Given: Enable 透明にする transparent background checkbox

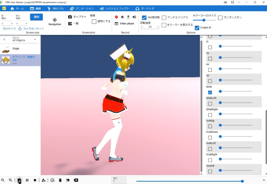Looking at the screenshot, I should [x=94, y=22].
